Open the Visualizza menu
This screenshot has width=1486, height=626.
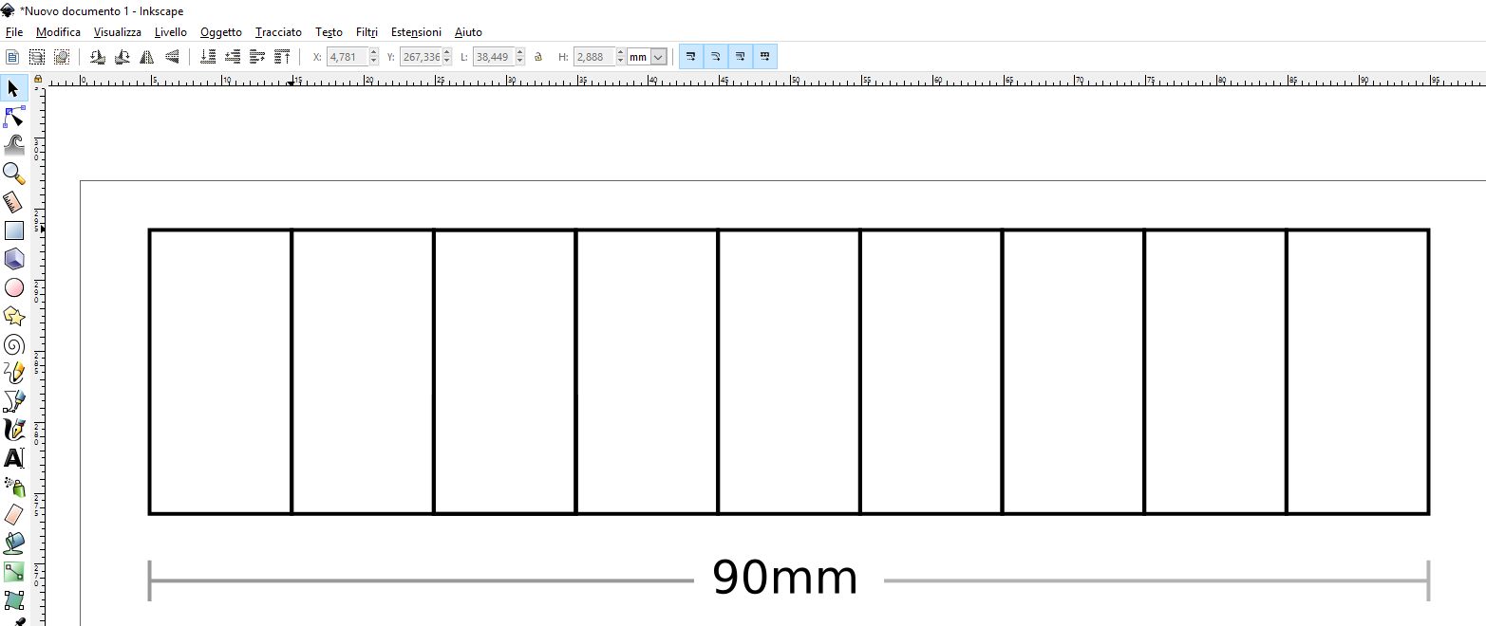tap(118, 32)
